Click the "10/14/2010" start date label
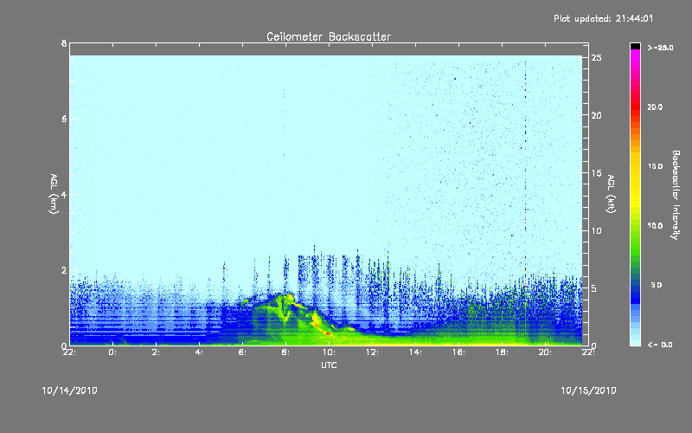 click(x=70, y=391)
